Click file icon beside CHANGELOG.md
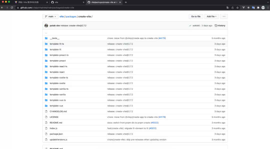 pyautogui.click(x=46, y=111)
